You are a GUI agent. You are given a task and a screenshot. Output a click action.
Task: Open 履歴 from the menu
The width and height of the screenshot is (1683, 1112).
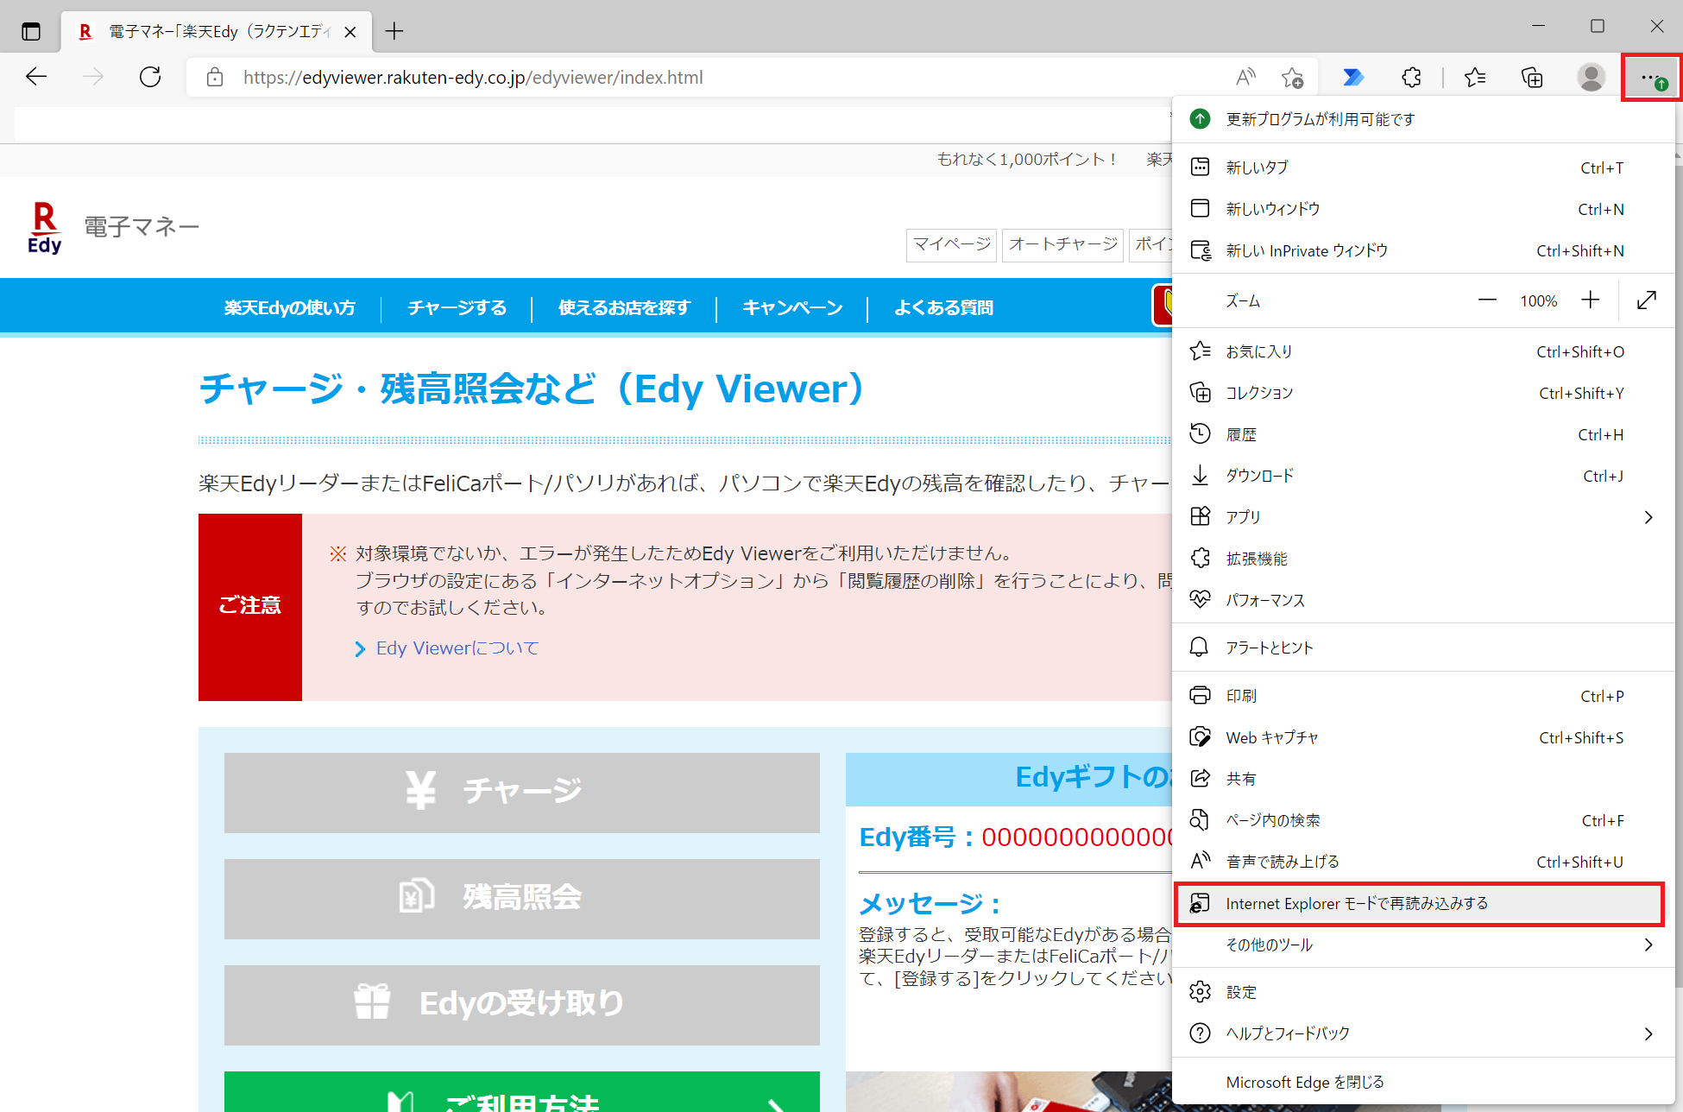click(x=1423, y=434)
